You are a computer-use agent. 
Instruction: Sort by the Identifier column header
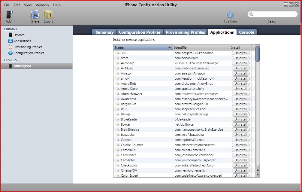(201, 47)
